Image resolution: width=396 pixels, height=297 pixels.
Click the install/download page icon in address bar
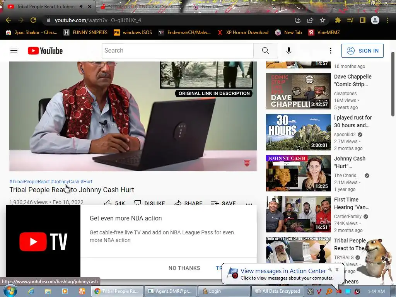298,20
